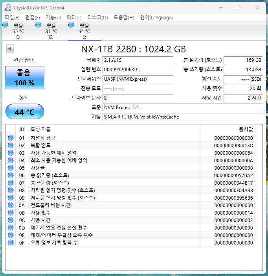Viewport: 268px width, 276px height.
Task: Click the previous disk arrow button
Action: tap(10, 48)
